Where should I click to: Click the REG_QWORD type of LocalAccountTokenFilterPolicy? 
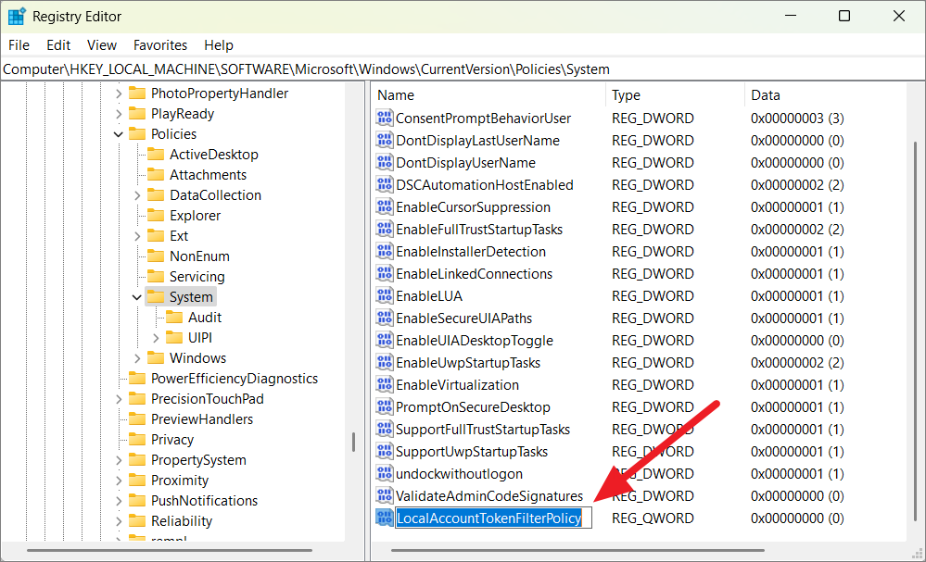(x=653, y=518)
